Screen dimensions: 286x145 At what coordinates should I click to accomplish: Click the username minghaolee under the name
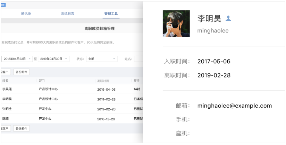coord(213,30)
